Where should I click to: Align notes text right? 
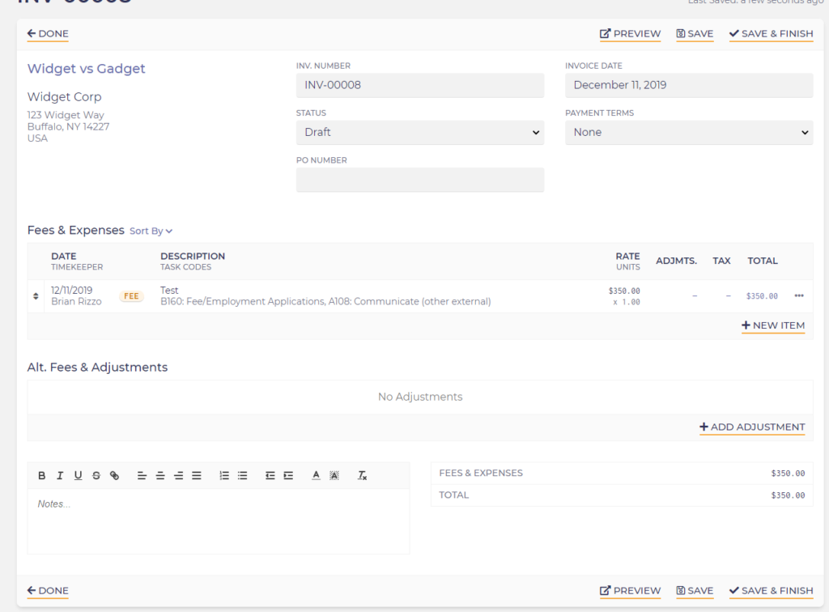(179, 476)
